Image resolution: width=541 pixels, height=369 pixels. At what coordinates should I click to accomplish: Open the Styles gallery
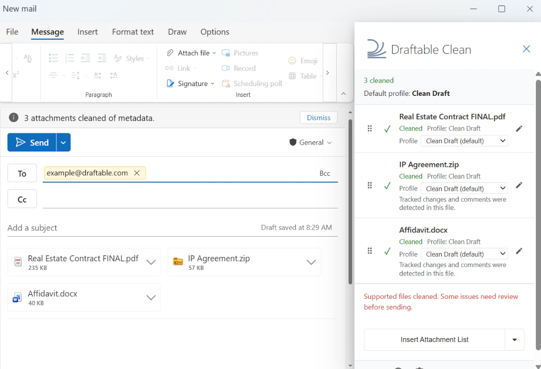click(132, 58)
